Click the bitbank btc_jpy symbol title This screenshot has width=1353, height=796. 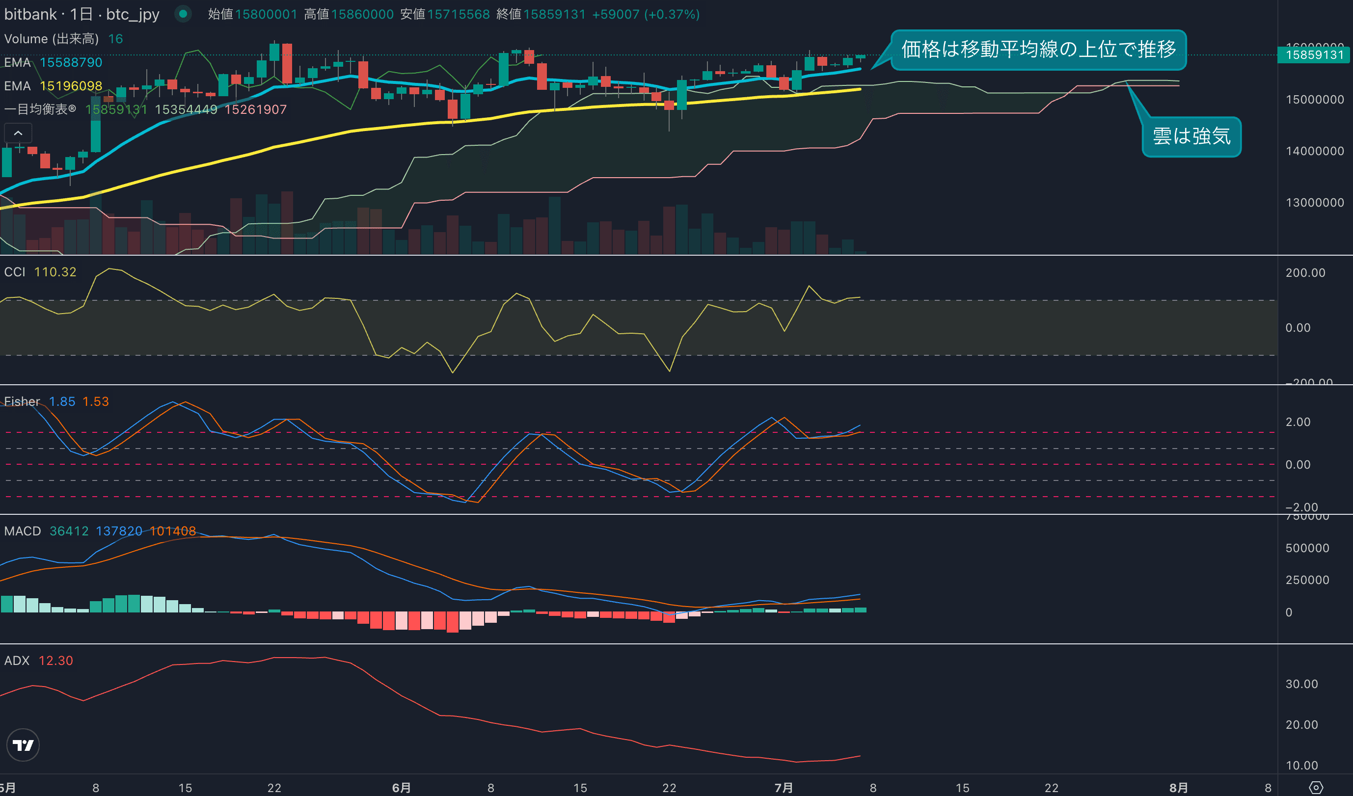(81, 14)
